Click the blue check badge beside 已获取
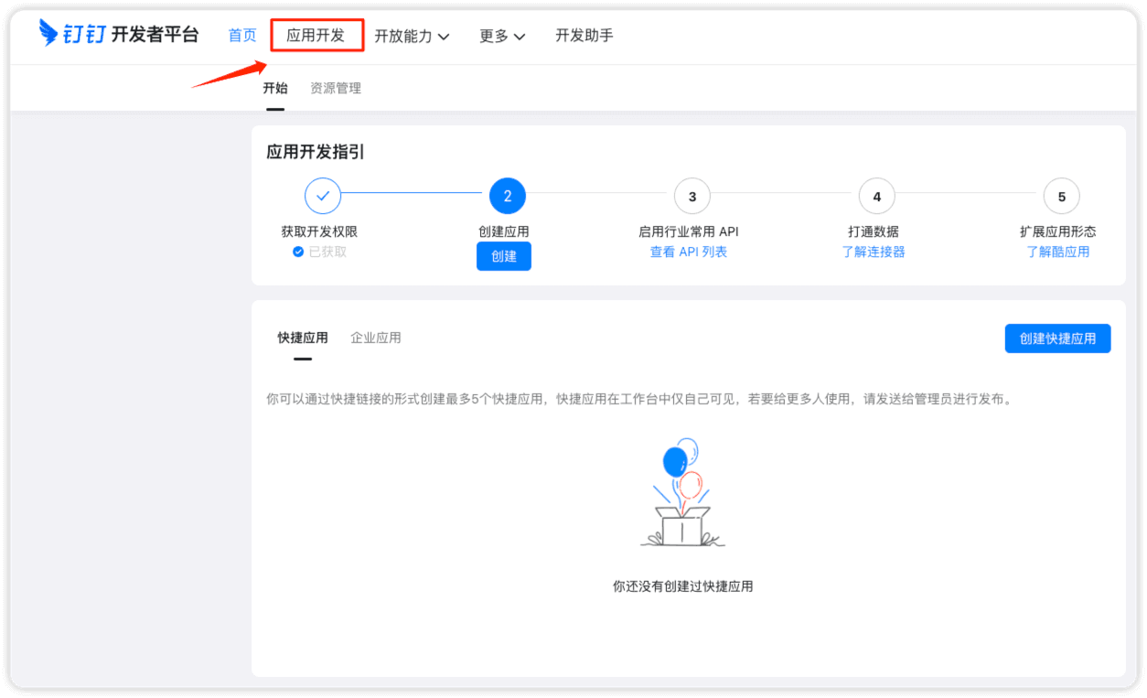Image resolution: width=1147 pixels, height=698 pixels. coord(298,252)
